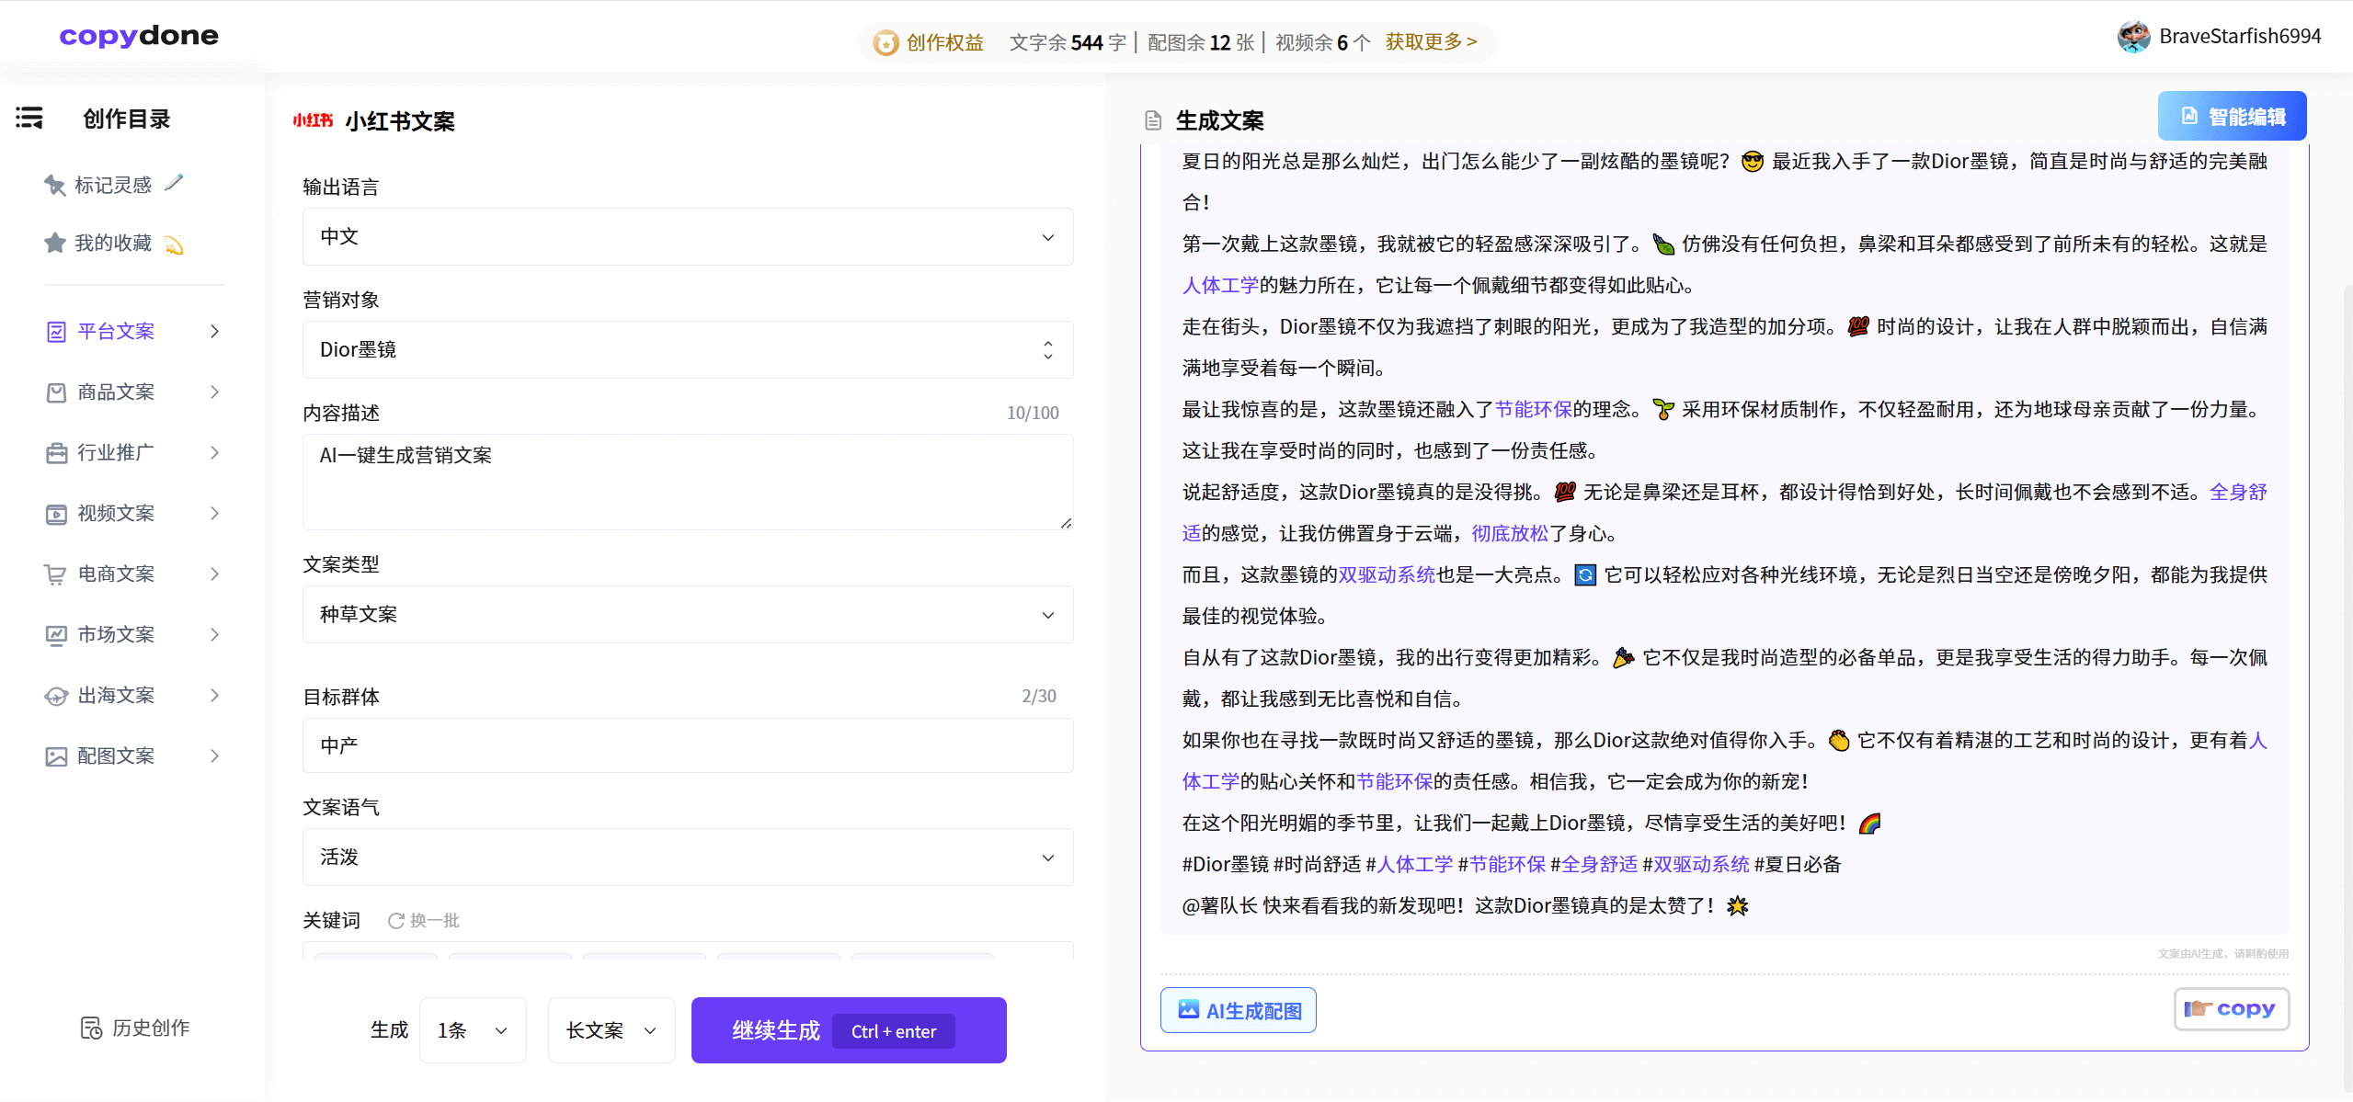Expand the 市场文案 chevron
Viewport: 2353px width, 1102px height.
(x=214, y=634)
